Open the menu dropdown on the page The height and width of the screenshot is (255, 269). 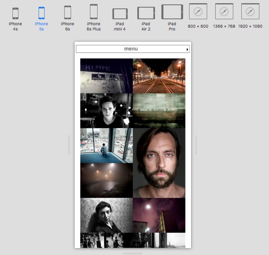point(131,49)
